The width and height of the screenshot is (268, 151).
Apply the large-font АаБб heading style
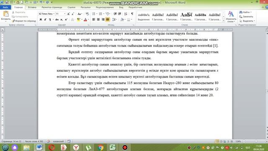click(x=186, y=17)
